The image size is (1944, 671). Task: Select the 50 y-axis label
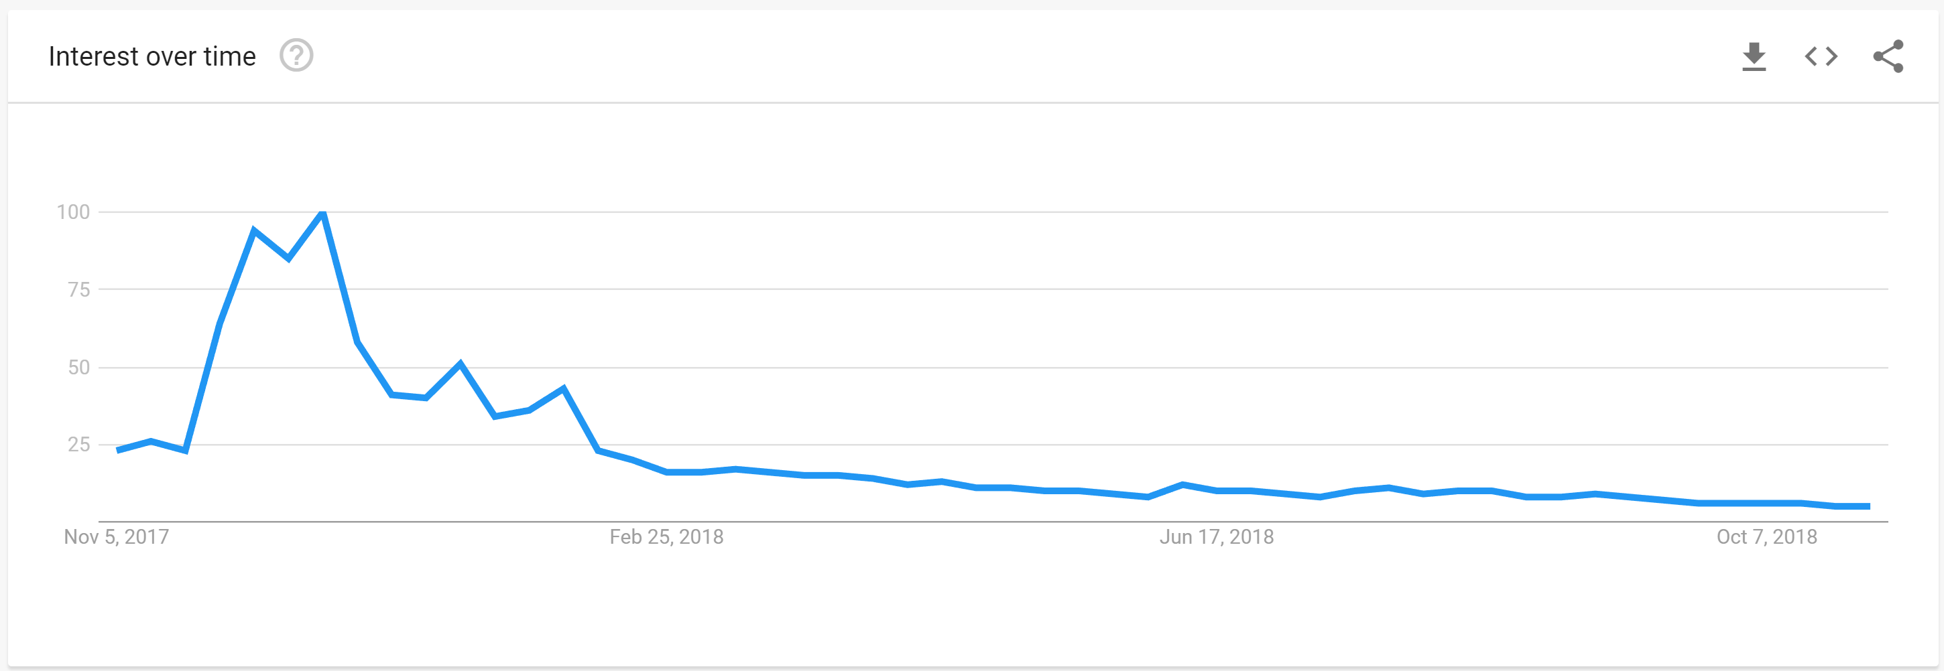[x=78, y=367]
